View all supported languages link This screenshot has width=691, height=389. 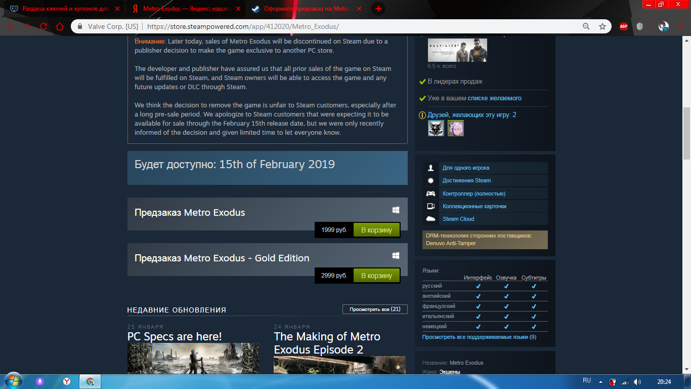click(x=479, y=337)
